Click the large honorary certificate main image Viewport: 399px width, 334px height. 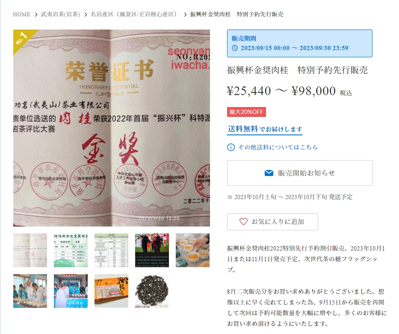(x=112, y=128)
